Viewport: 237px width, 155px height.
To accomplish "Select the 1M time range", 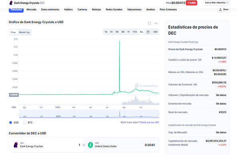I will coord(117,32).
